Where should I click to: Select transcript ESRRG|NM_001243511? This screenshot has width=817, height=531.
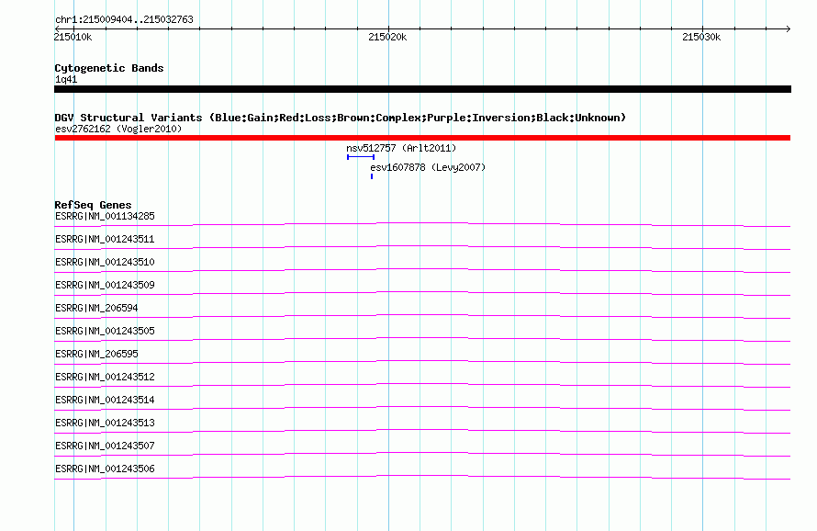click(x=105, y=239)
